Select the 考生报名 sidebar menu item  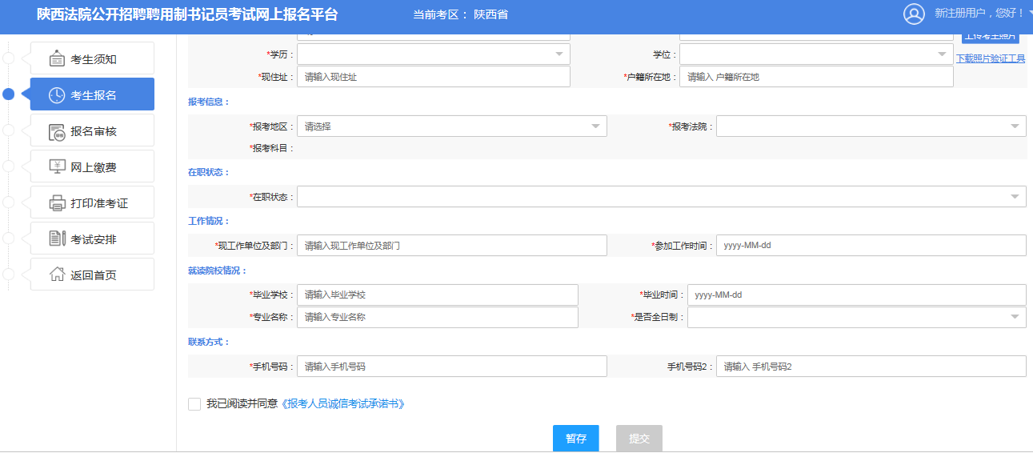(x=92, y=94)
